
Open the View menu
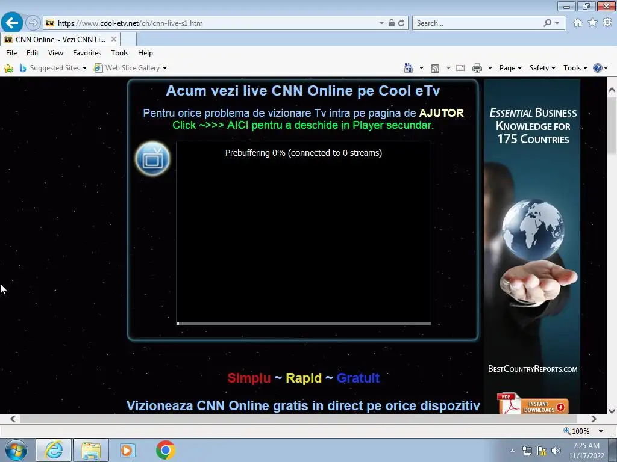55,53
